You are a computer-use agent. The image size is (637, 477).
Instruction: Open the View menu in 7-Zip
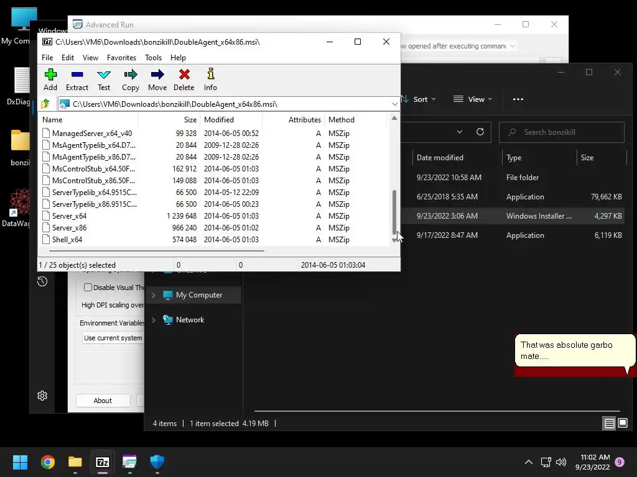90,58
